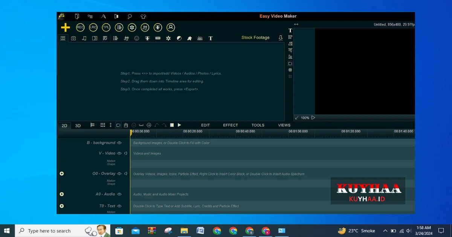Select the smiley face category icon
Viewport: 452px width, 237px height.
tap(137, 38)
